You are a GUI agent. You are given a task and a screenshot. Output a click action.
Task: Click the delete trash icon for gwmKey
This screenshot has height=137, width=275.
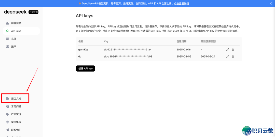[x=233, y=50]
